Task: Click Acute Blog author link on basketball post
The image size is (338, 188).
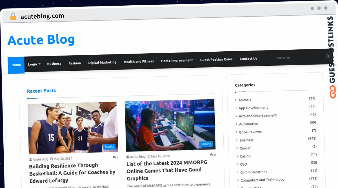Action: tap(40, 159)
